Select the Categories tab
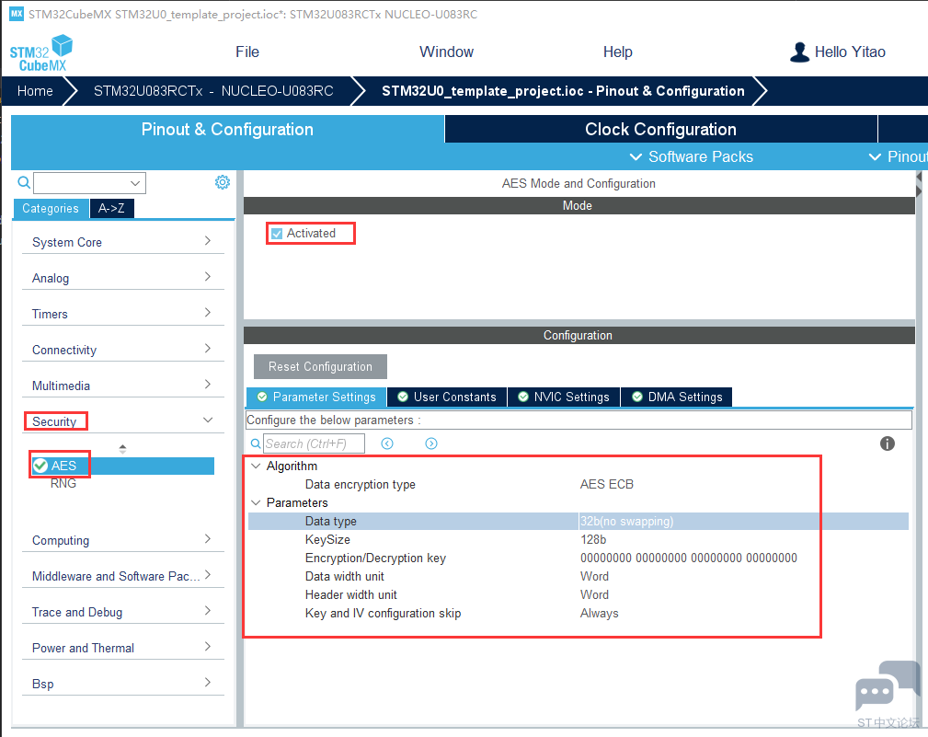 51,208
